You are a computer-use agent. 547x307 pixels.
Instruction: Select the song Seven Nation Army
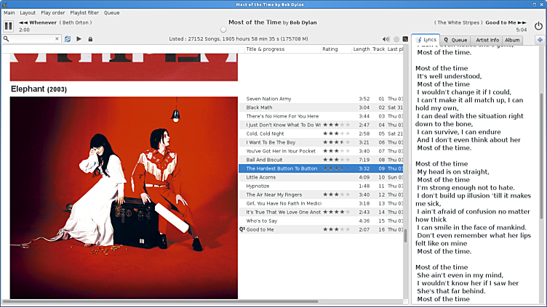(268, 99)
